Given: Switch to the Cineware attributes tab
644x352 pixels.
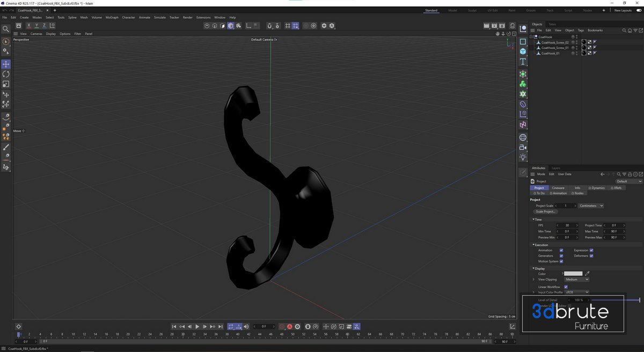Looking at the screenshot, I should click(558, 188).
